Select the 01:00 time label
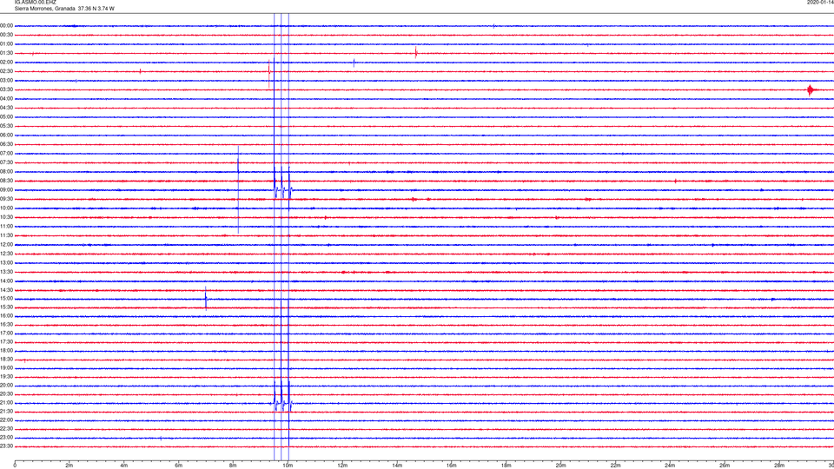834x469 pixels. click(x=7, y=44)
